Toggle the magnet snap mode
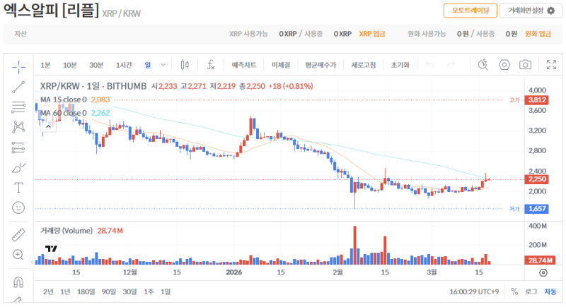 click(x=18, y=282)
